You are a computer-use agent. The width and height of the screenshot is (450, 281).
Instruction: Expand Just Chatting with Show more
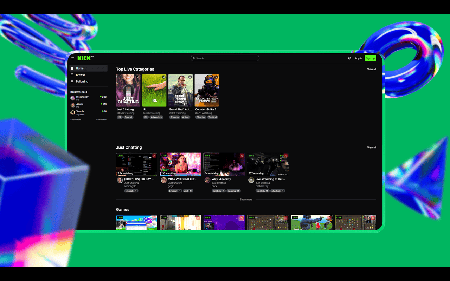pyautogui.click(x=246, y=200)
